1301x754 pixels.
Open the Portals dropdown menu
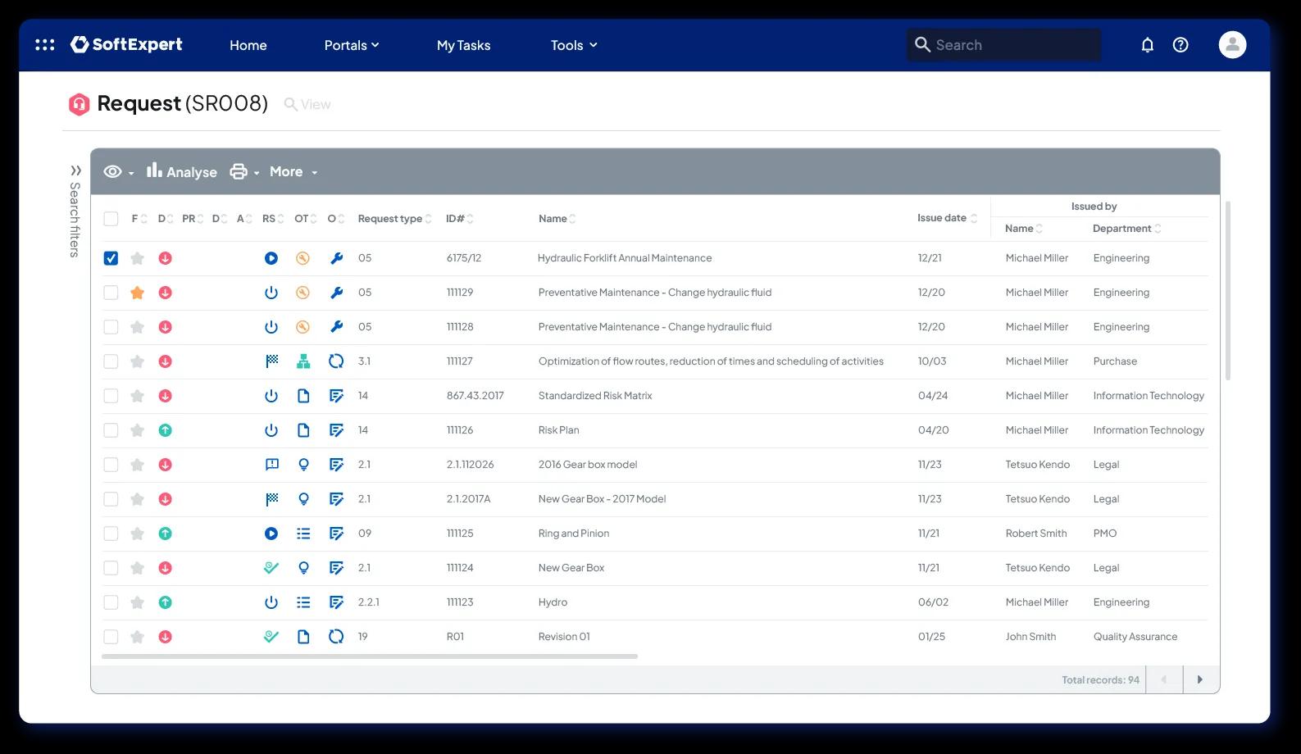pyautogui.click(x=352, y=45)
